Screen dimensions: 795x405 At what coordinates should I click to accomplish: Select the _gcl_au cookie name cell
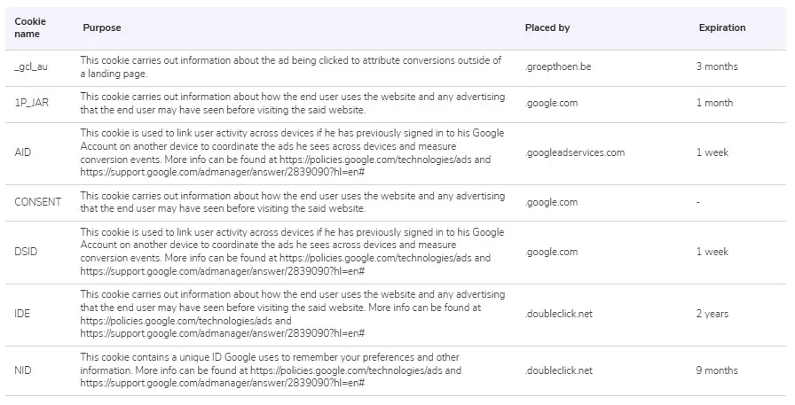[31, 66]
